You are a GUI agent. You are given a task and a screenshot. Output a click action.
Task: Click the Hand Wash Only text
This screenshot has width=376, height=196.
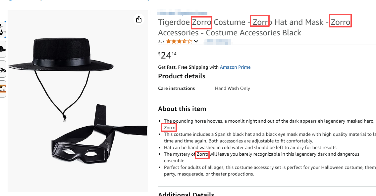pyautogui.click(x=232, y=88)
